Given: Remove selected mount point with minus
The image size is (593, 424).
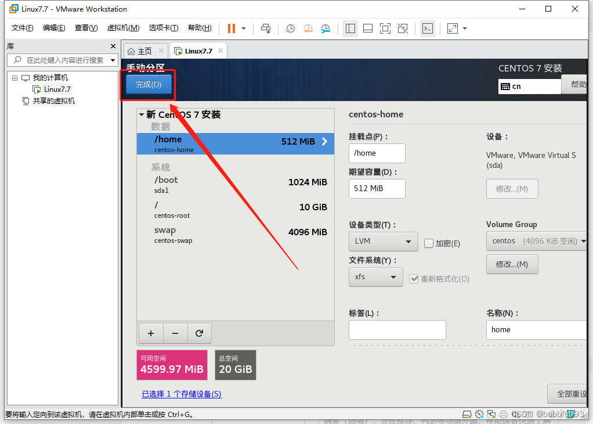Looking at the screenshot, I should pyautogui.click(x=175, y=333).
